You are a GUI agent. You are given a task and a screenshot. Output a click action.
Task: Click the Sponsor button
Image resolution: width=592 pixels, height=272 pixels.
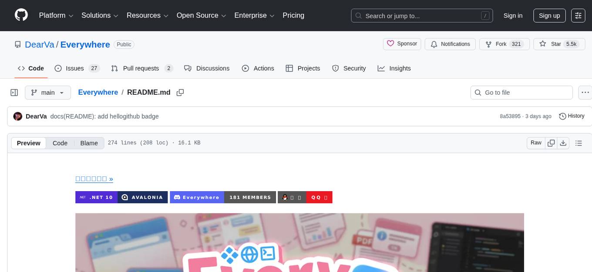tap(401, 43)
